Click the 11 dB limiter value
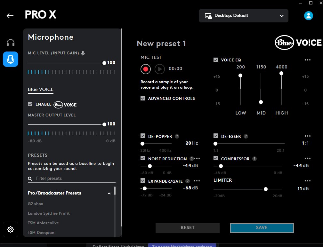The height and width of the screenshot is (247, 323). [303, 188]
